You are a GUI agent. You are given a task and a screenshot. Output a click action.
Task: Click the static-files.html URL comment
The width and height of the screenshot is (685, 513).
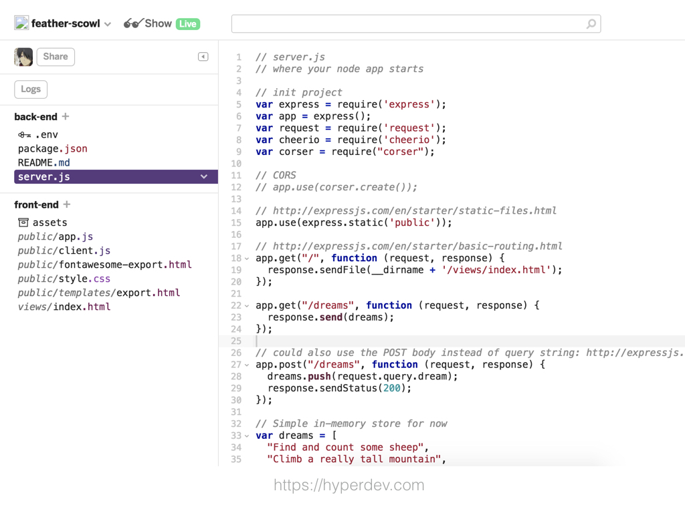click(x=406, y=211)
